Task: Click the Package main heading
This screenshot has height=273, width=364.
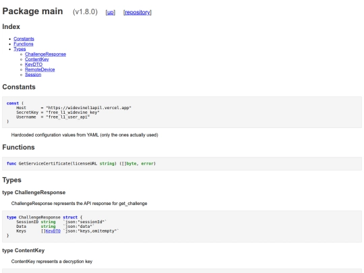Action: click(32, 11)
